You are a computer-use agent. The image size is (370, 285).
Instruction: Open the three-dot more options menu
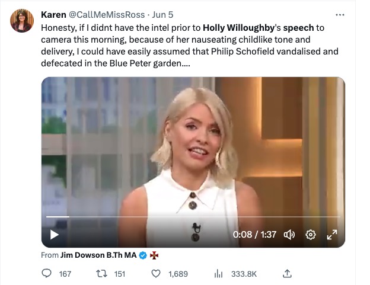tap(340, 15)
